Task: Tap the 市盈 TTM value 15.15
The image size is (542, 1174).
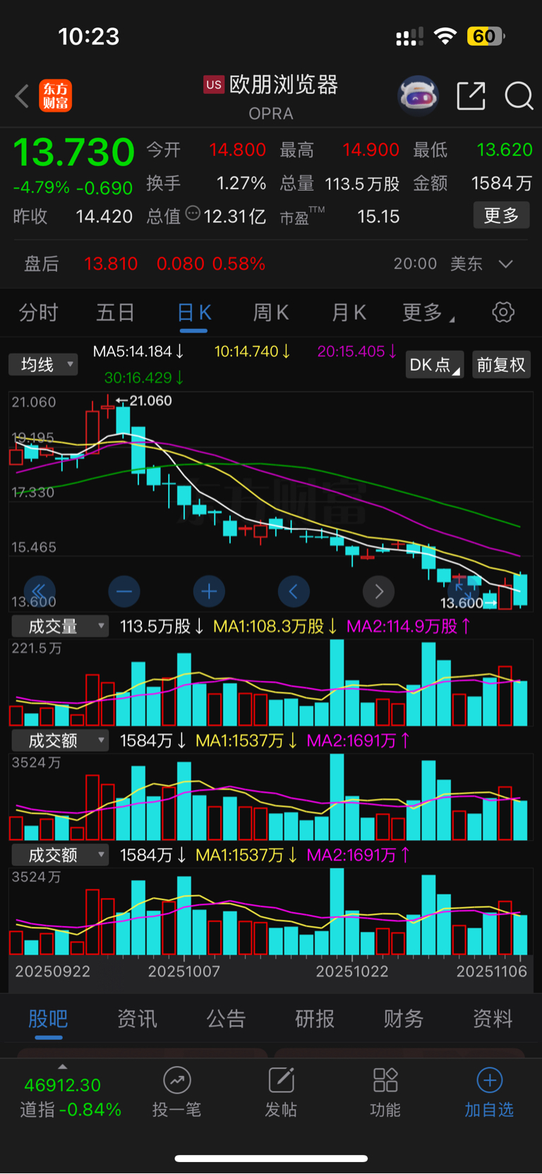Action: 378,217
